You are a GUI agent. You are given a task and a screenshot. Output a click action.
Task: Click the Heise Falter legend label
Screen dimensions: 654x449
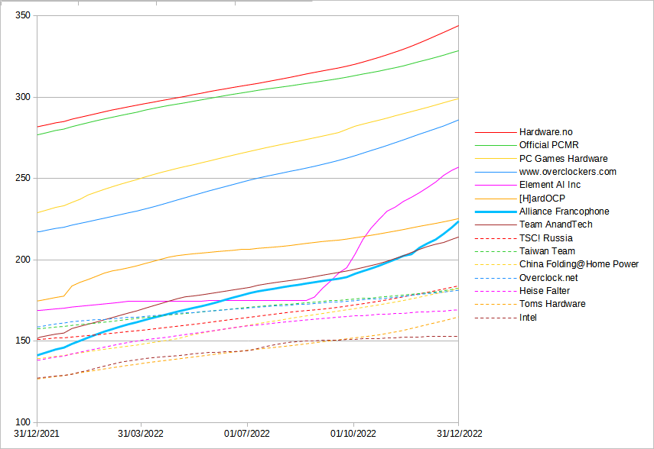[x=546, y=291]
